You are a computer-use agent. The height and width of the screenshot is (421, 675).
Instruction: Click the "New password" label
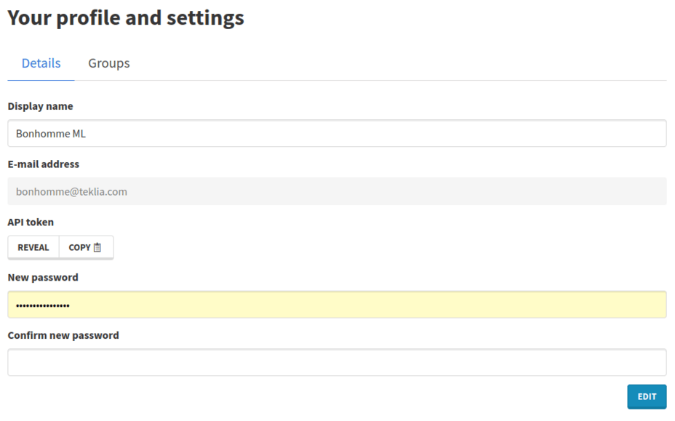pyautogui.click(x=43, y=277)
